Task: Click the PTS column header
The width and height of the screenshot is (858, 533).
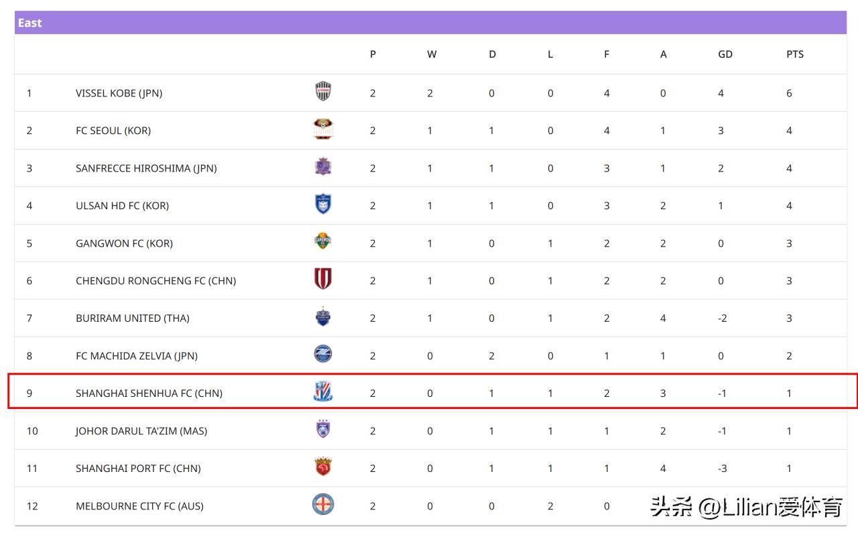Action: pos(795,54)
